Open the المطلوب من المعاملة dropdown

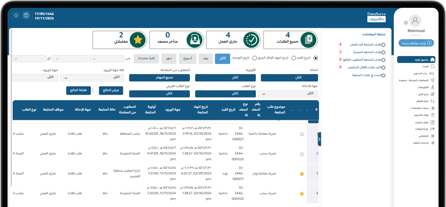tap(159, 78)
